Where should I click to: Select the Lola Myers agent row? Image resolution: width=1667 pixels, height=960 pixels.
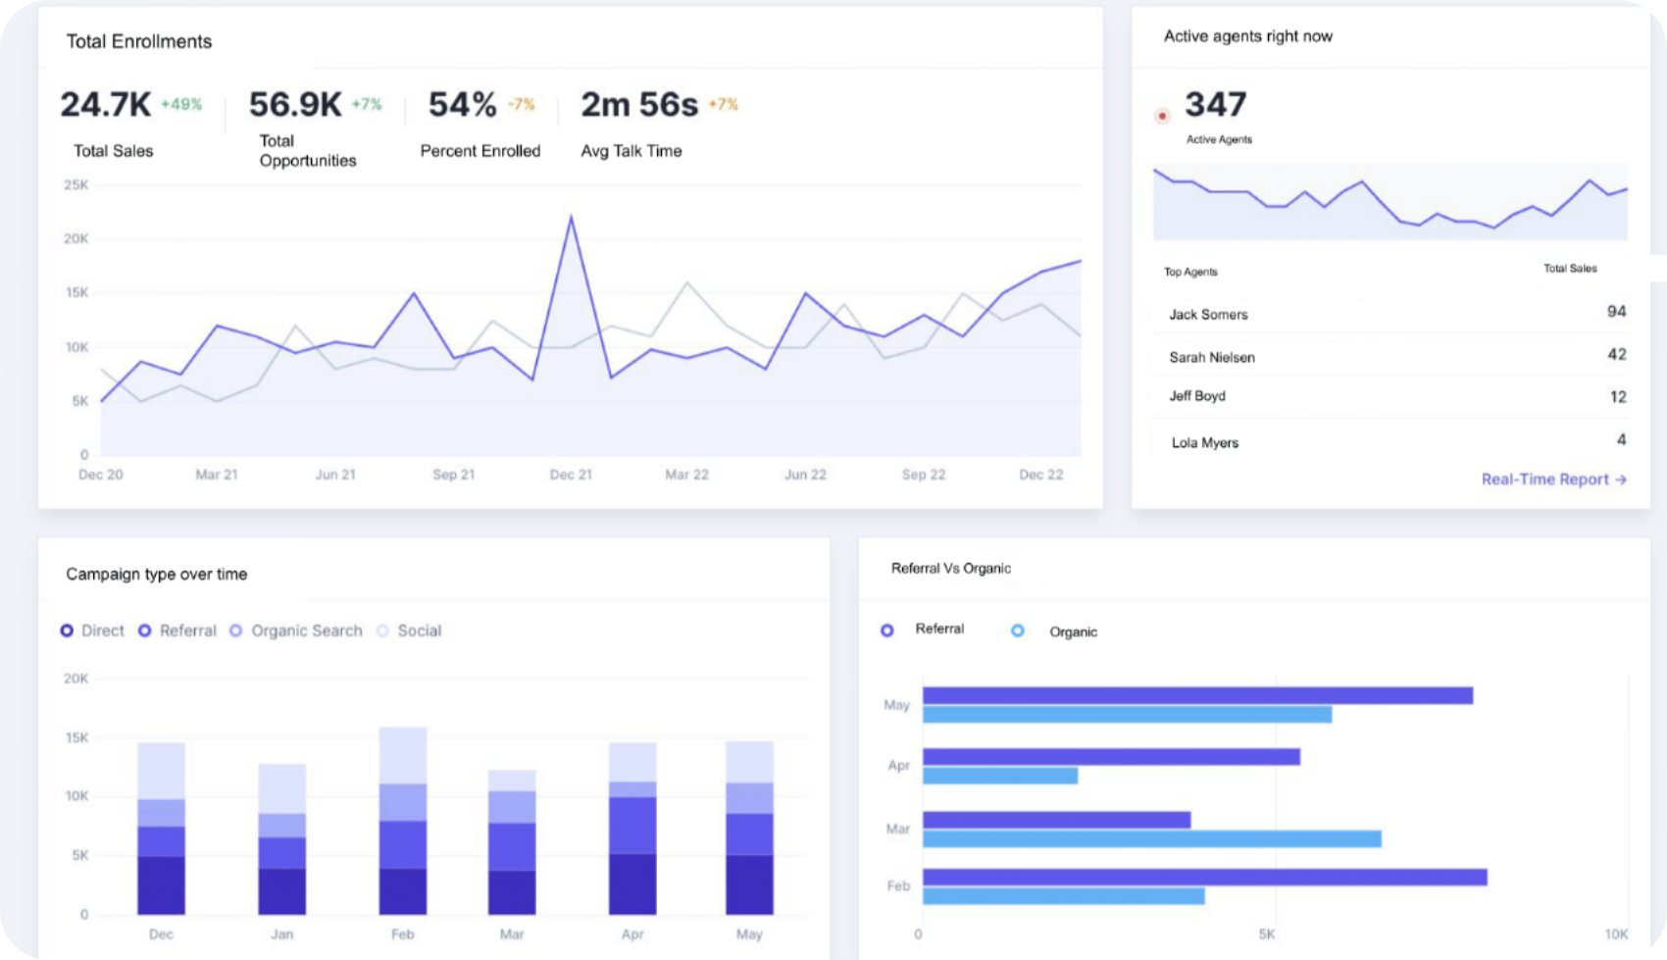1390,441
